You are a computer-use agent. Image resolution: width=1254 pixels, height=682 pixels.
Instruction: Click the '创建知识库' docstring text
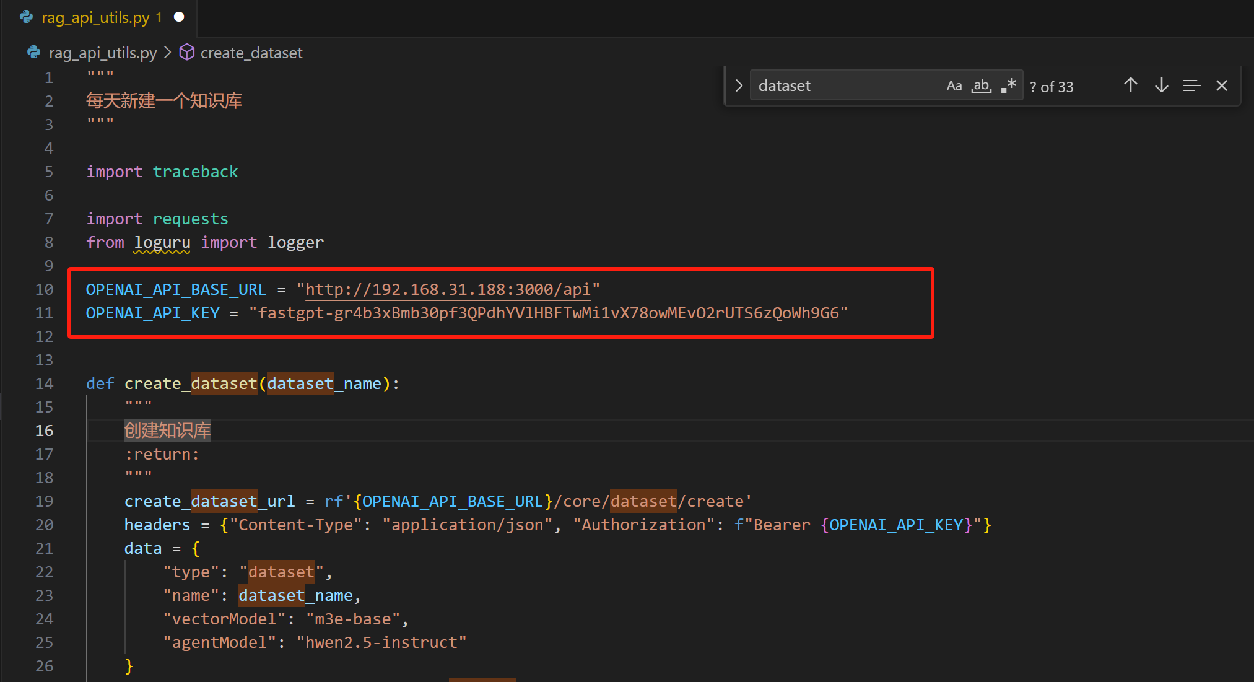click(x=167, y=431)
